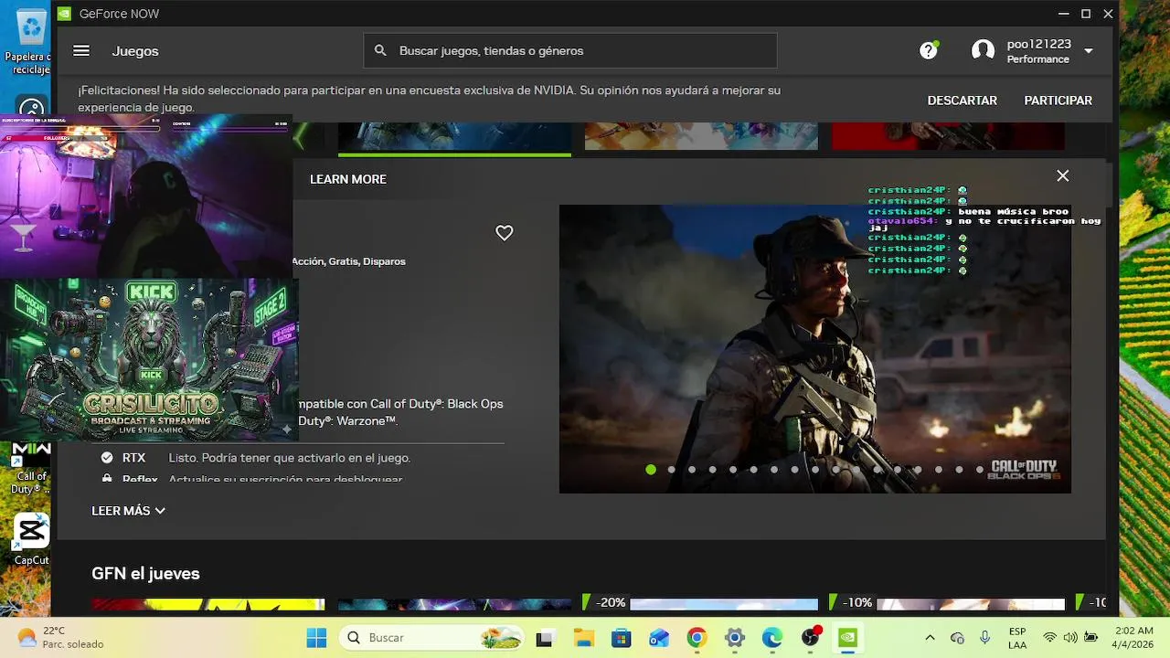Select the first green carousel dot
The height and width of the screenshot is (658, 1170).
[651, 470]
